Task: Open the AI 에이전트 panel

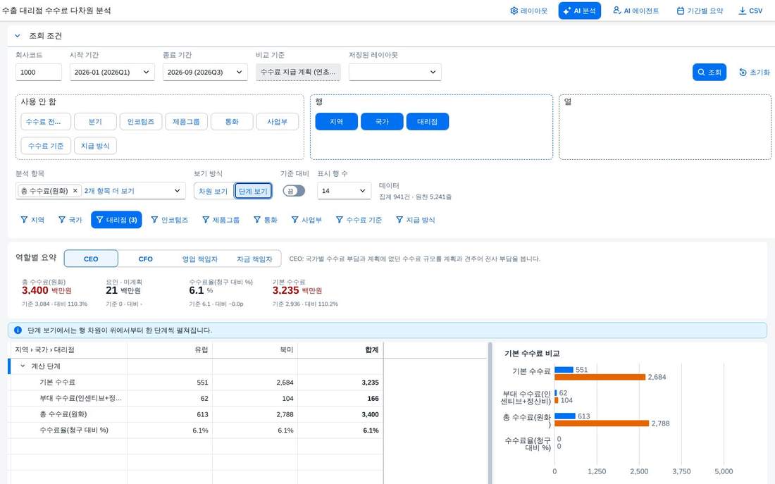Action: (635, 11)
